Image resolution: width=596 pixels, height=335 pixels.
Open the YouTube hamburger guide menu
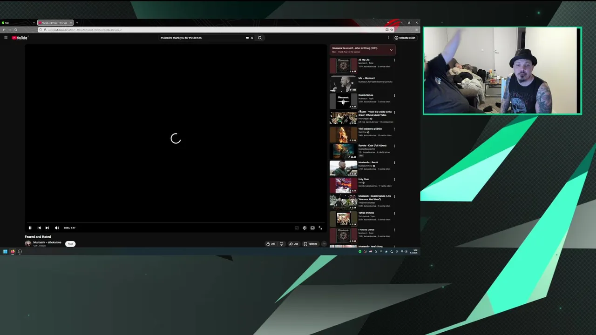(x=6, y=38)
